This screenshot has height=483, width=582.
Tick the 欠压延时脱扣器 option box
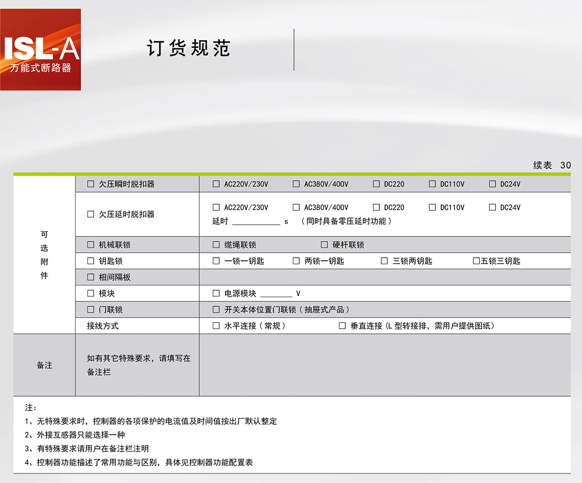click(91, 214)
